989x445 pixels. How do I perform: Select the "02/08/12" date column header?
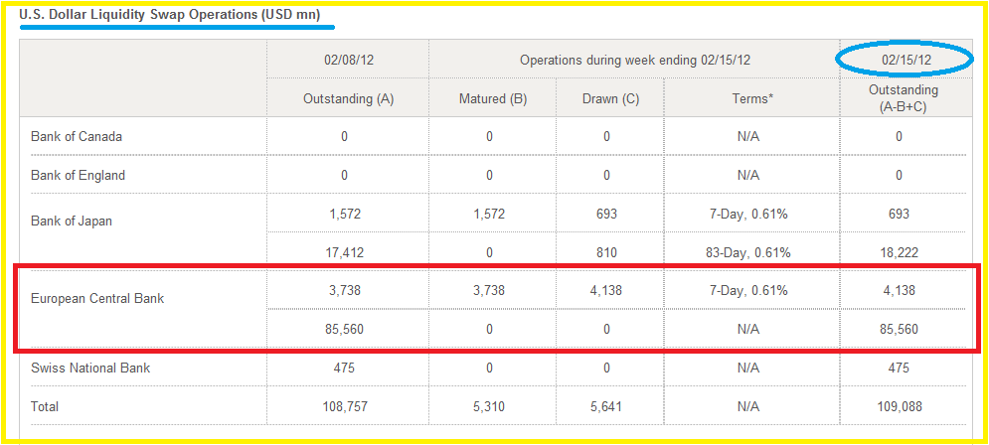click(348, 60)
